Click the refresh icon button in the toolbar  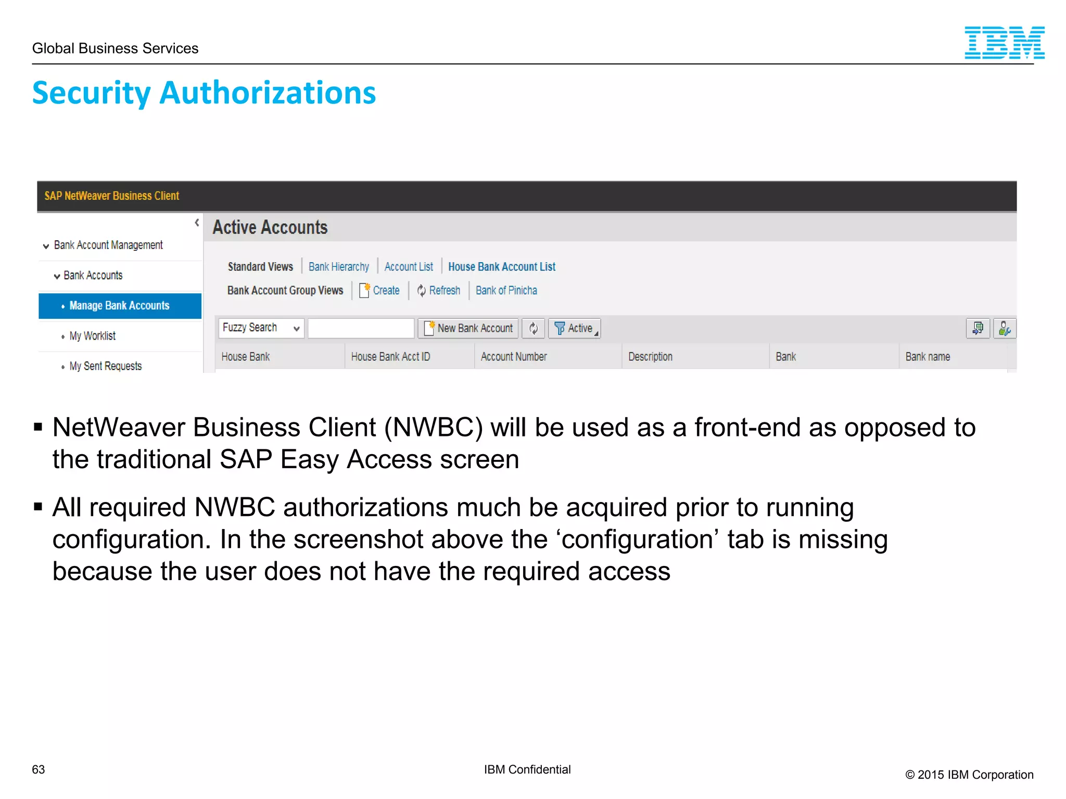coord(534,328)
